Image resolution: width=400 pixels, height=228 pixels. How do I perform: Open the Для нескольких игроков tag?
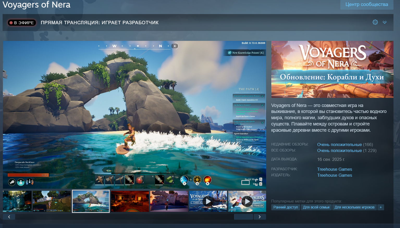[x=354, y=207]
